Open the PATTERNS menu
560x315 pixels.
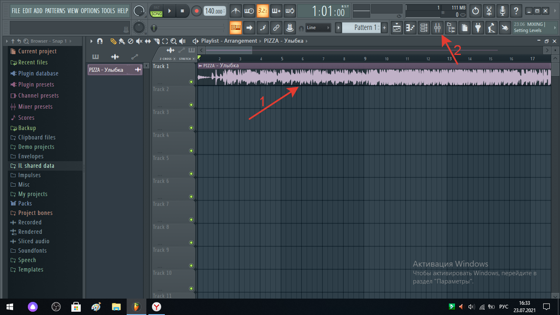(x=56, y=11)
